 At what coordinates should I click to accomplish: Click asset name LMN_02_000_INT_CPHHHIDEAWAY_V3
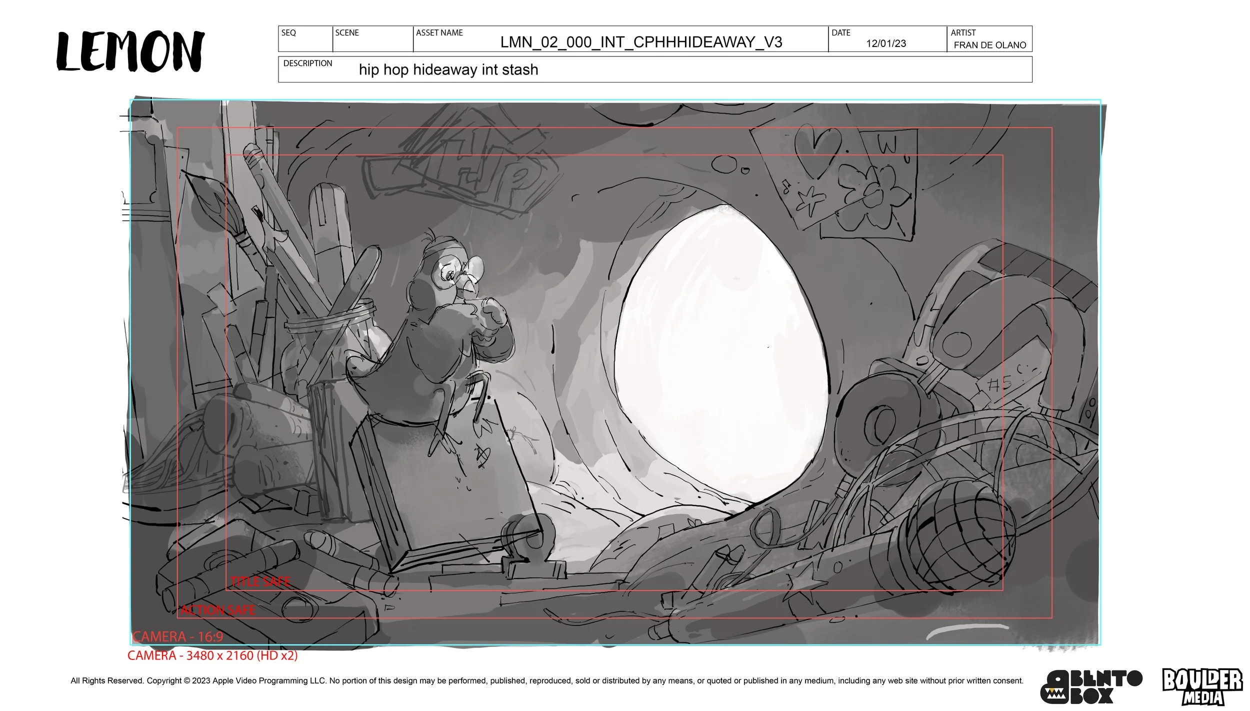tap(641, 42)
